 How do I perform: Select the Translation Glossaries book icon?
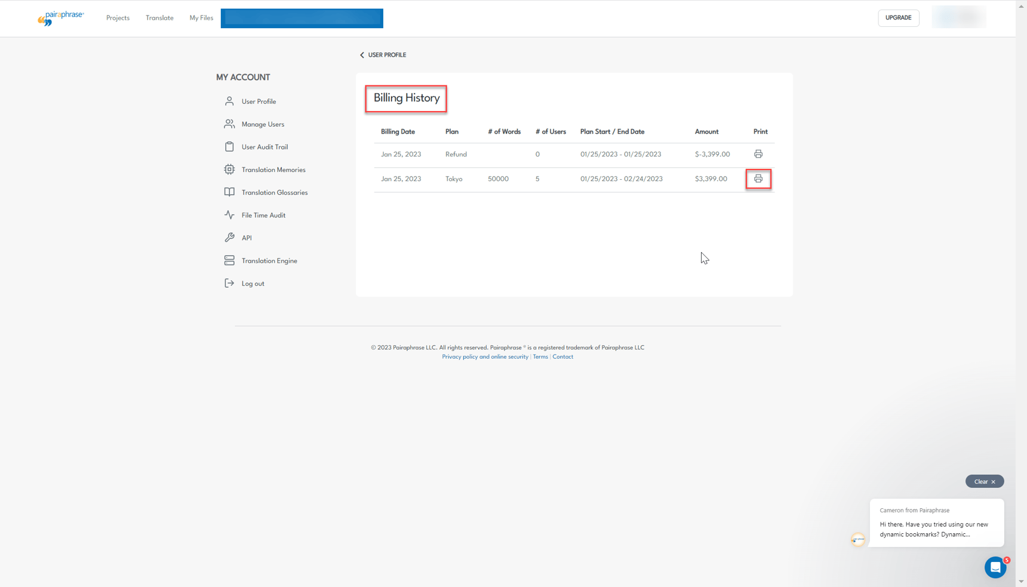[229, 192]
